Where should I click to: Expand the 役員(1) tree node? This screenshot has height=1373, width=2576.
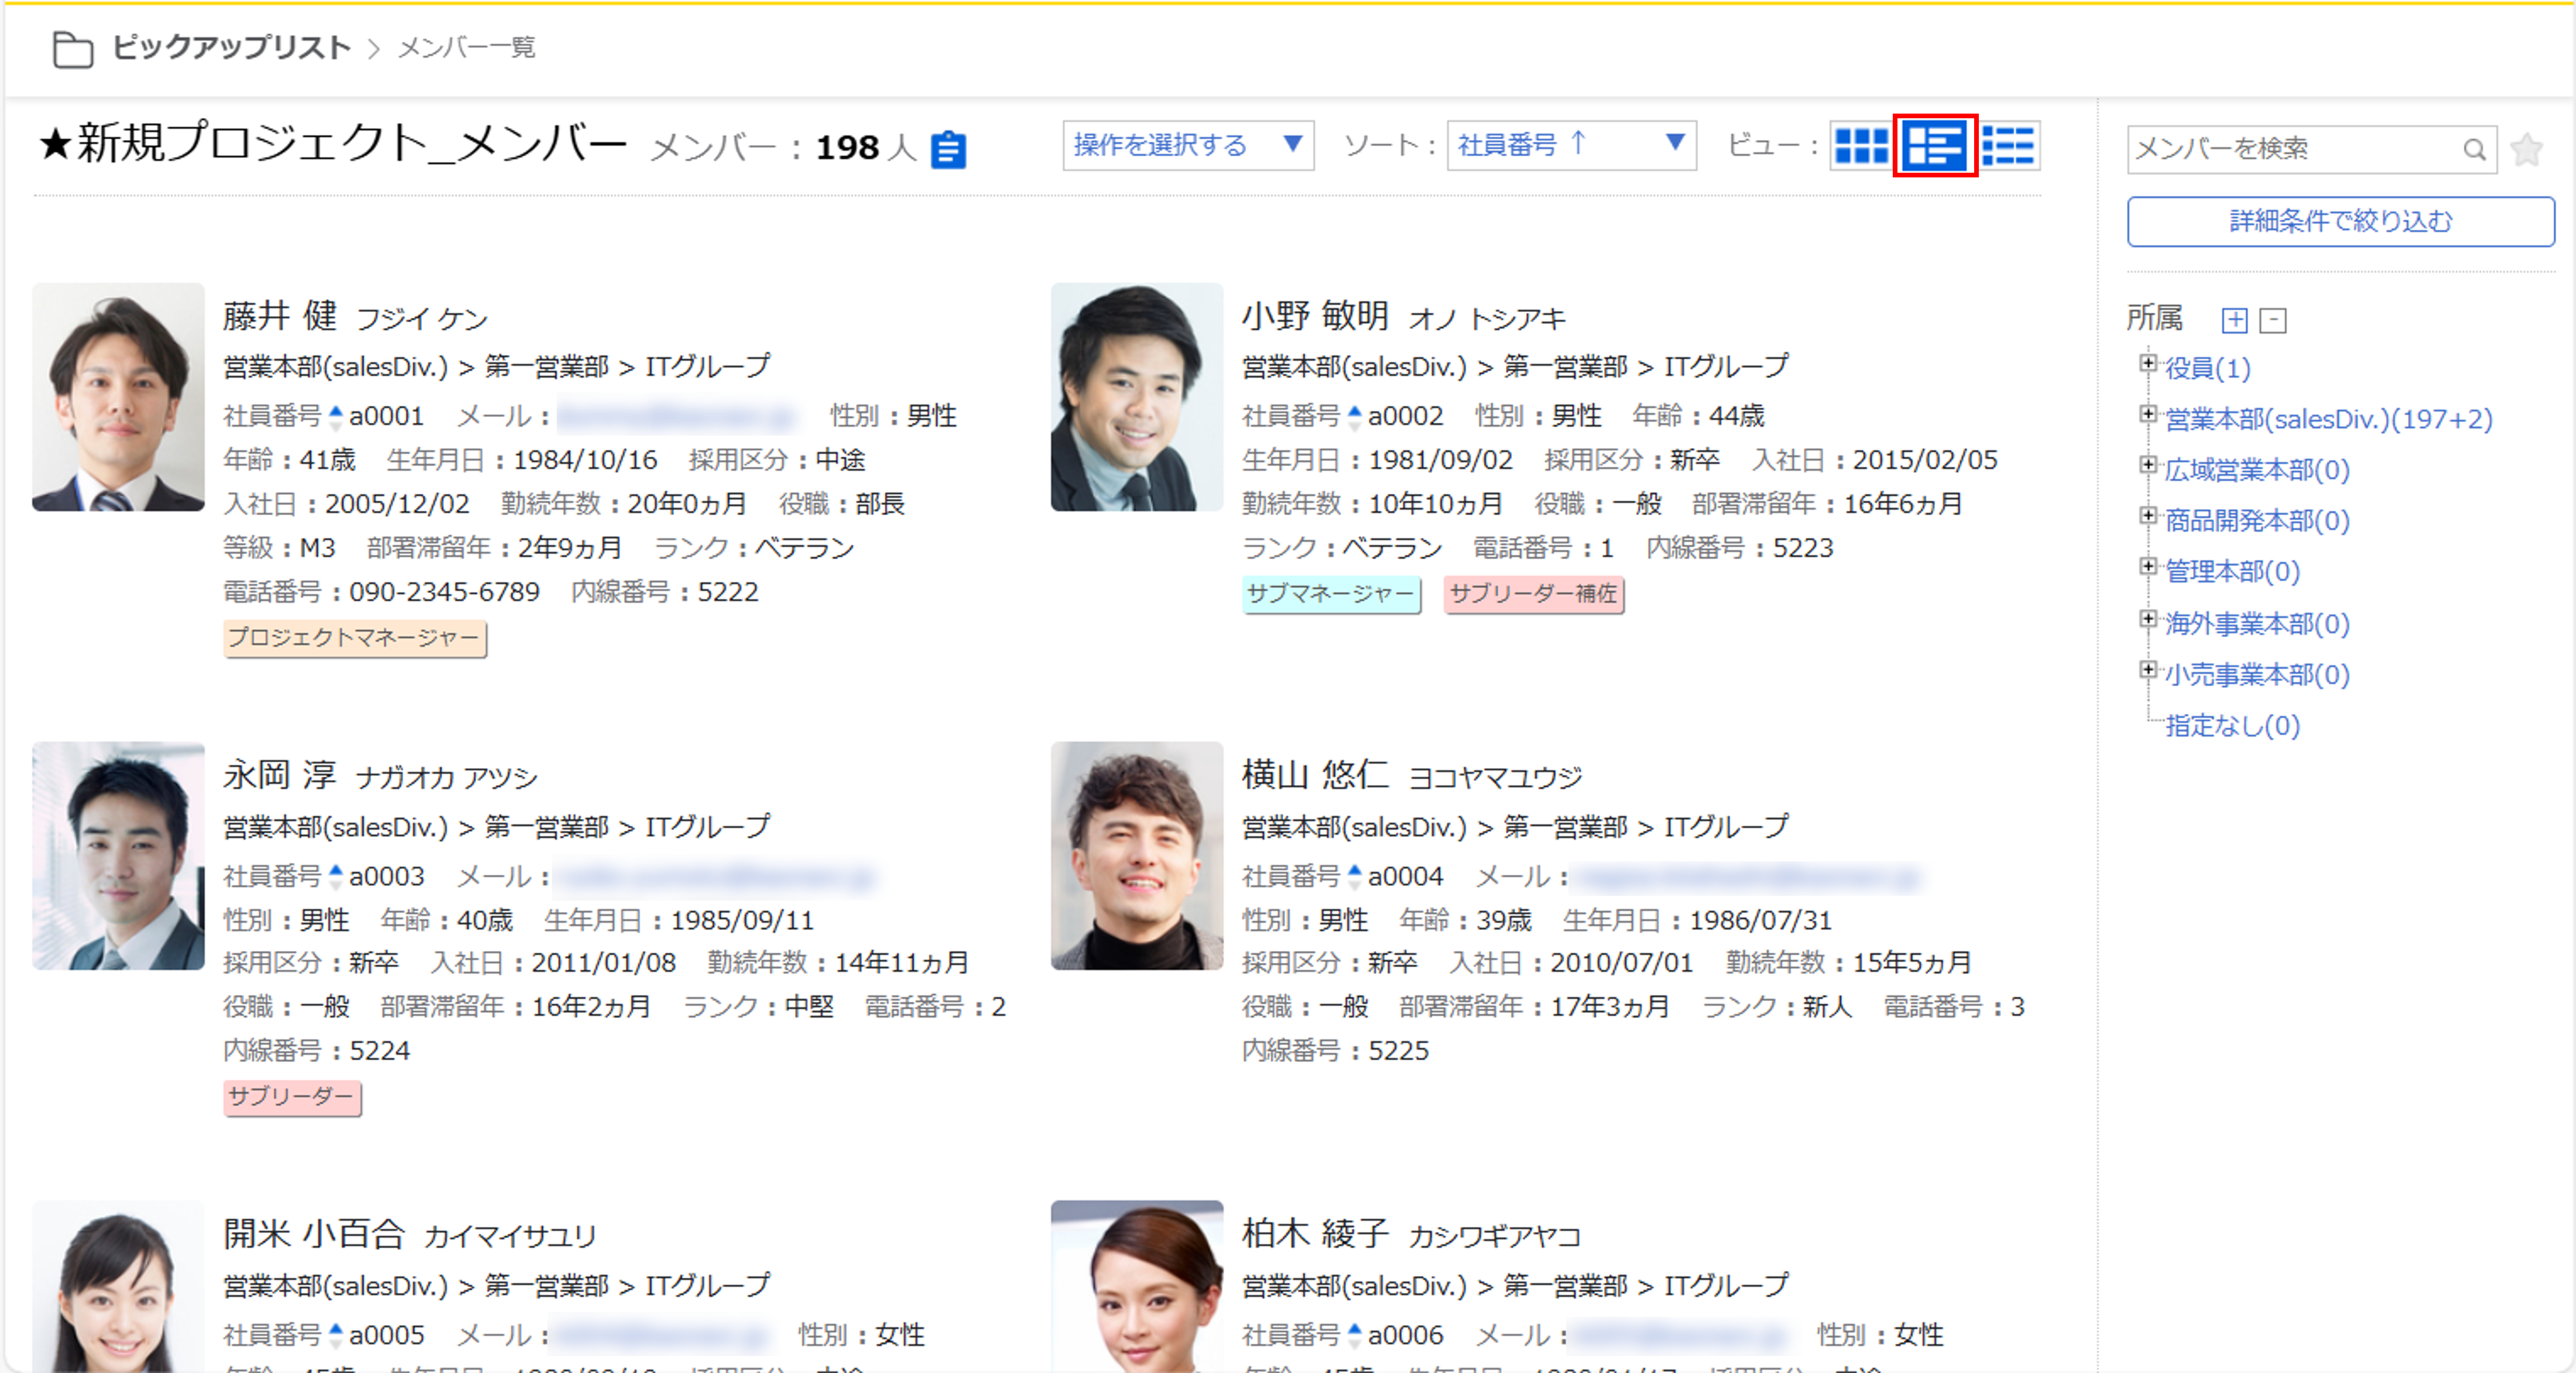pos(2147,363)
